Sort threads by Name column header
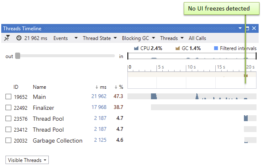 39,87
